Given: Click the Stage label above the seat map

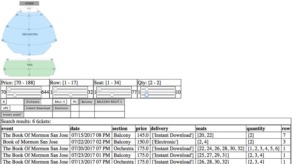Looking at the screenshot, I should 29,3.
